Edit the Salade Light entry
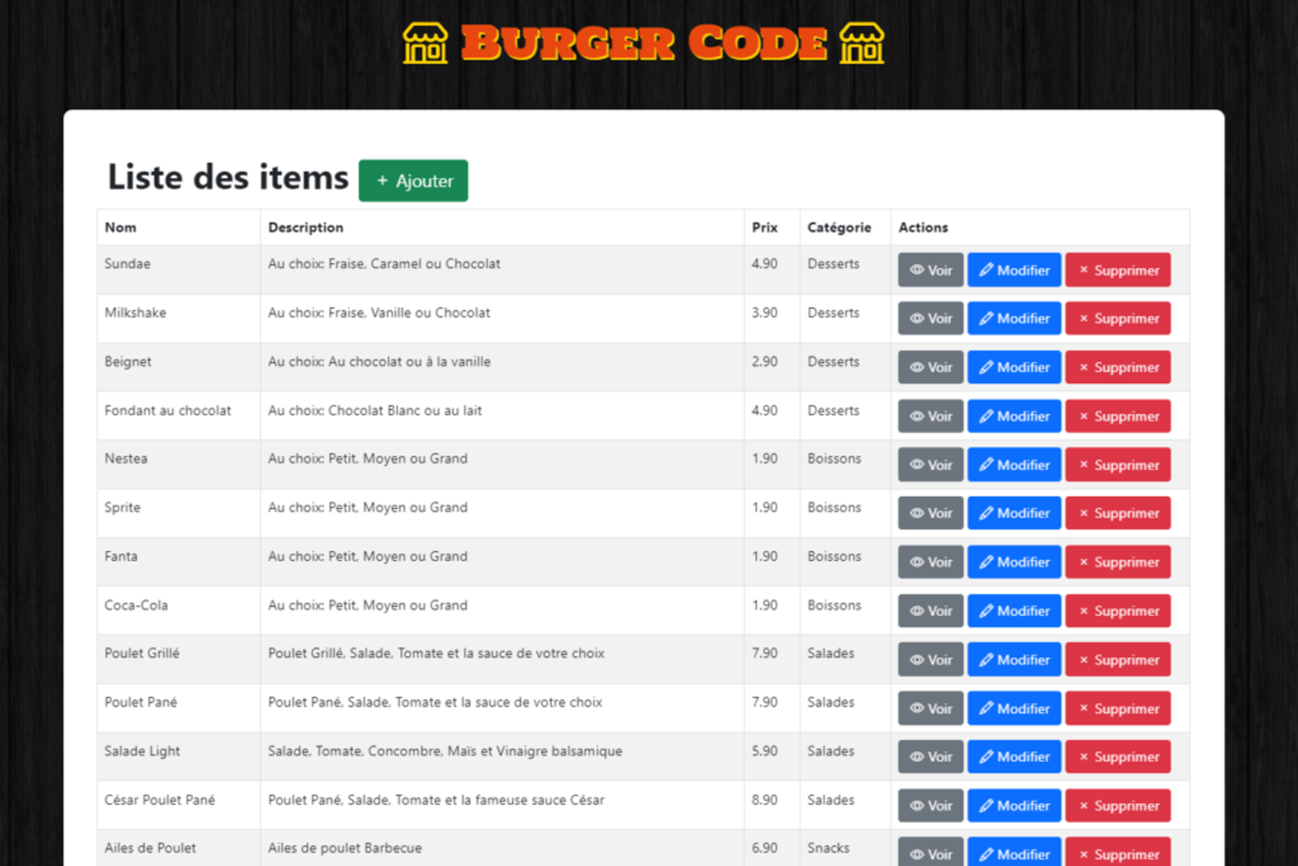 click(x=1013, y=757)
